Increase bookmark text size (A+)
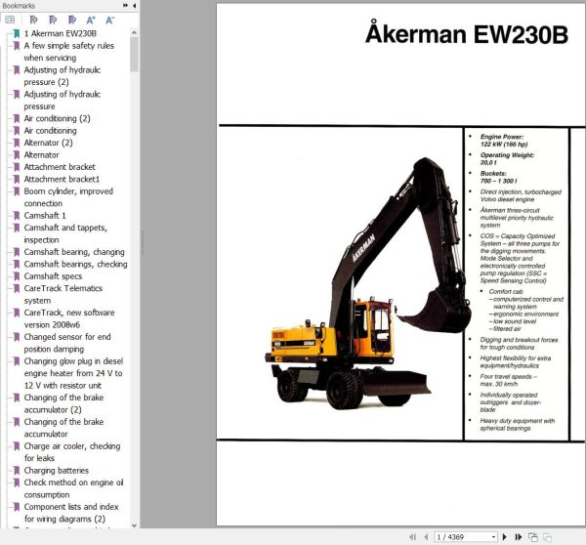Screen dimensions: 586x545 click(91, 20)
